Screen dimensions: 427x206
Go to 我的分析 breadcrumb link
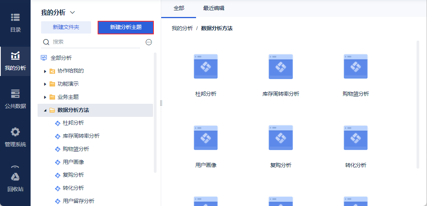[x=182, y=28]
